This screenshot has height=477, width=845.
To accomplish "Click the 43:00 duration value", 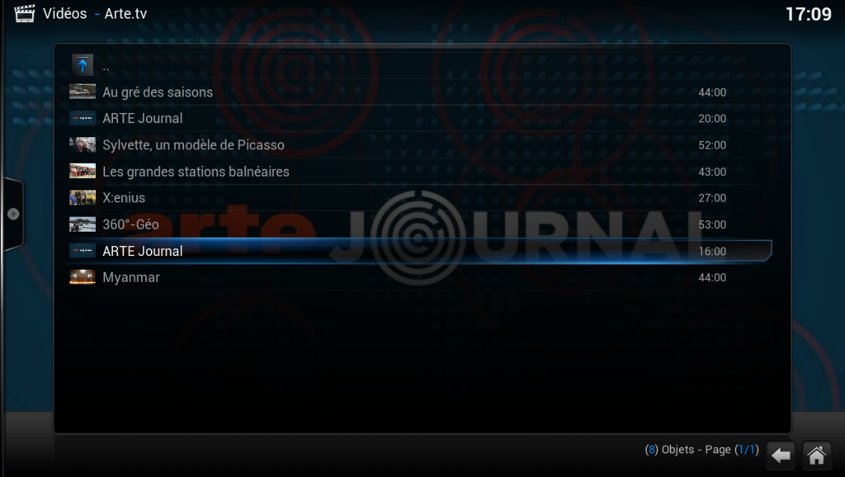I will click(x=712, y=172).
